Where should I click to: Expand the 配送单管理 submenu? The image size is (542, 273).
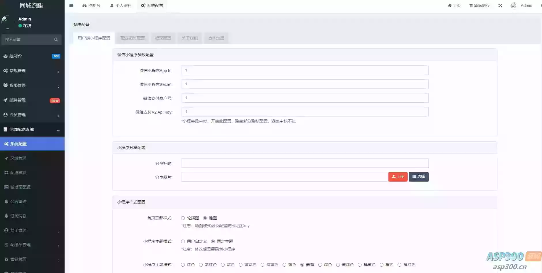[x=32, y=244]
